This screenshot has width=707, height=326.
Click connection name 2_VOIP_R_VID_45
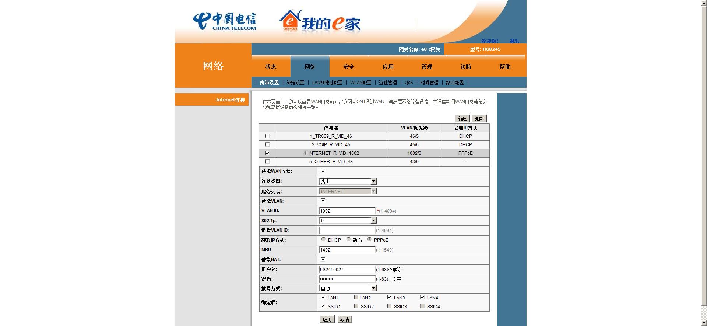click(x=331, y=145)
